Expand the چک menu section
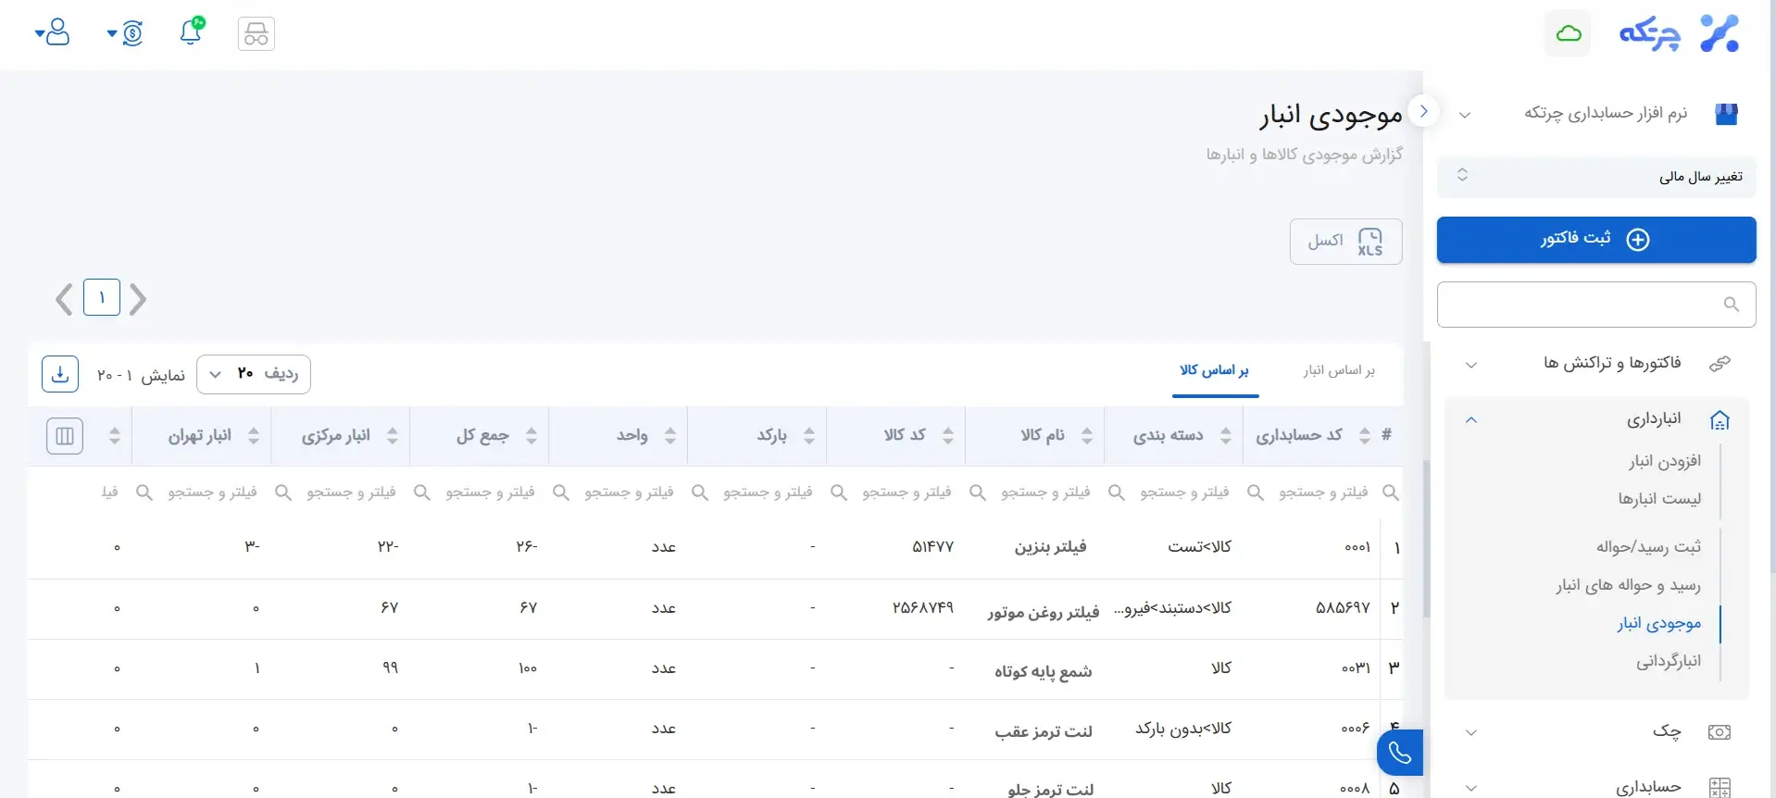Image resolution: width=1776 pixels, height=798 pixels. click(1596, 732)
